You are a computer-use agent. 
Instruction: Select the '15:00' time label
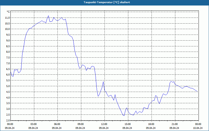(128, 124)
